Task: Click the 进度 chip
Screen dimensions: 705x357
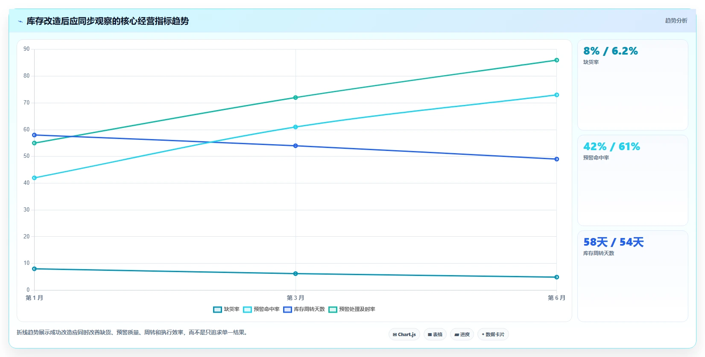Action: point(462,334)
